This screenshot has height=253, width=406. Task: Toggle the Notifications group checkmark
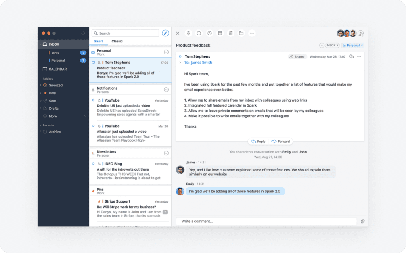pos(167,89)
